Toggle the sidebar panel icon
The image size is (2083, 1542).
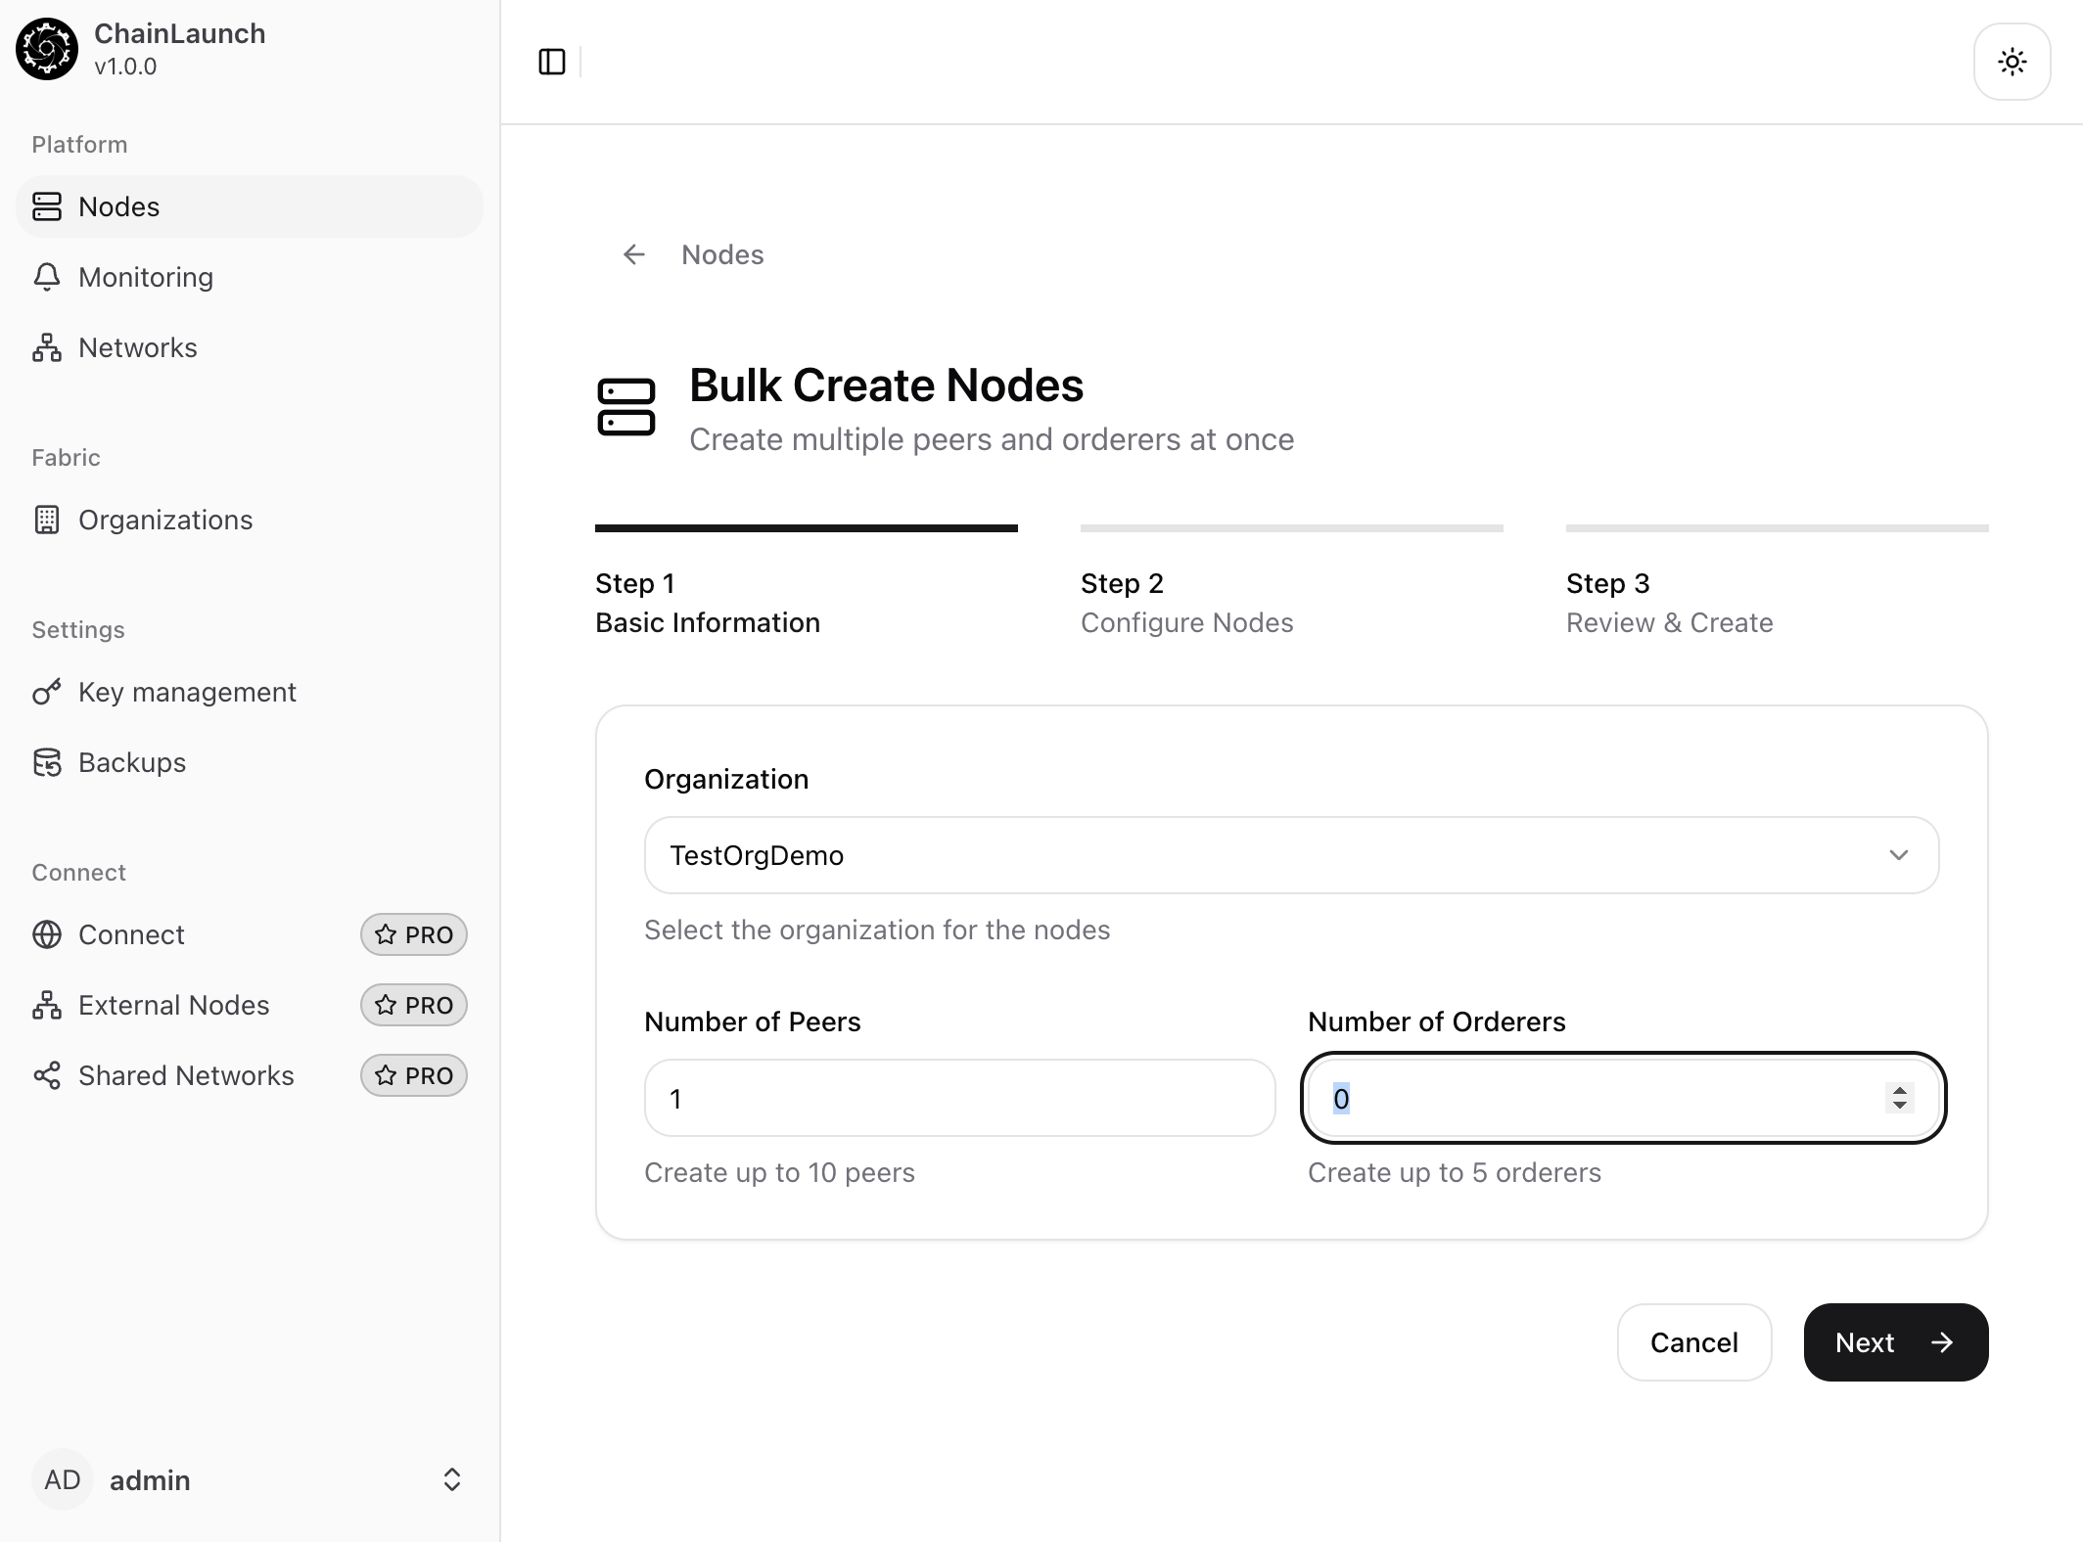[552, 63]
